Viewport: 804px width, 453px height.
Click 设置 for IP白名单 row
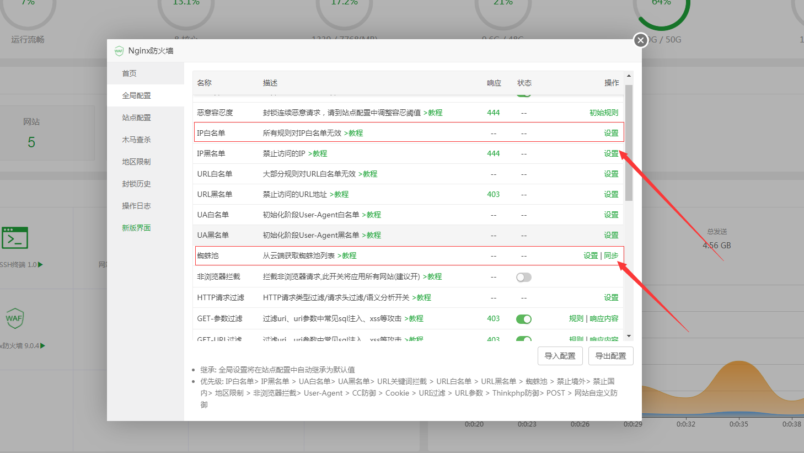[611, 133]
